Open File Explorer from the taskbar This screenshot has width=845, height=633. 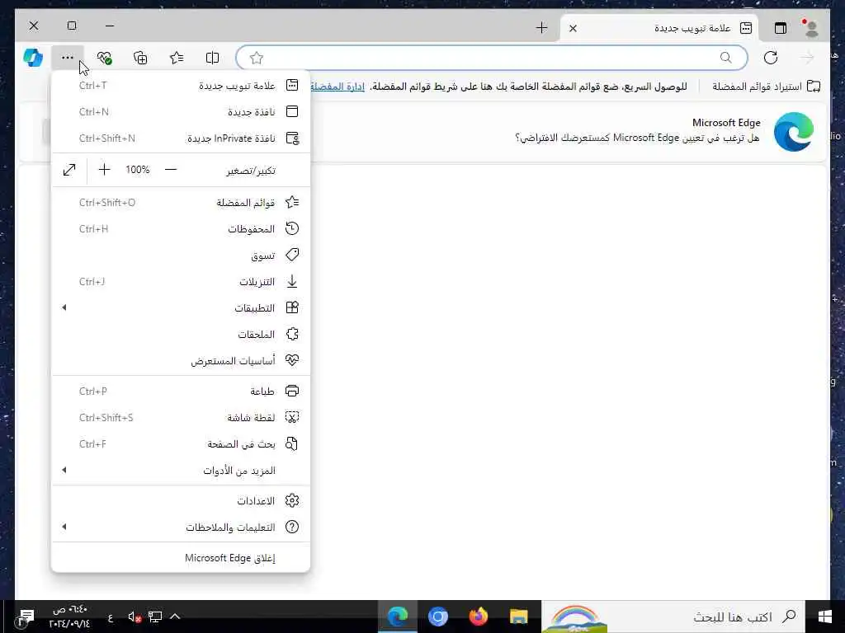click(518, 617)
